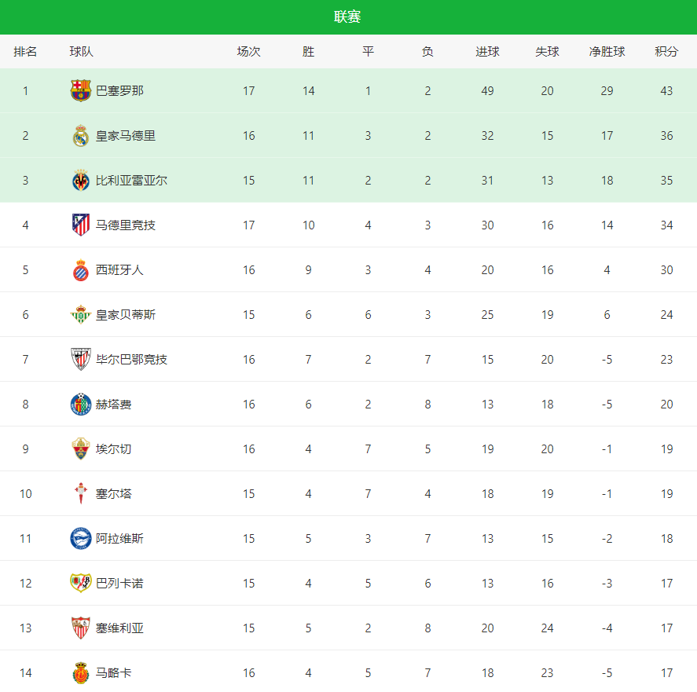Click the Rayo Vallecano crest icon
Screen dimensions: 697x692
[81, 584]
